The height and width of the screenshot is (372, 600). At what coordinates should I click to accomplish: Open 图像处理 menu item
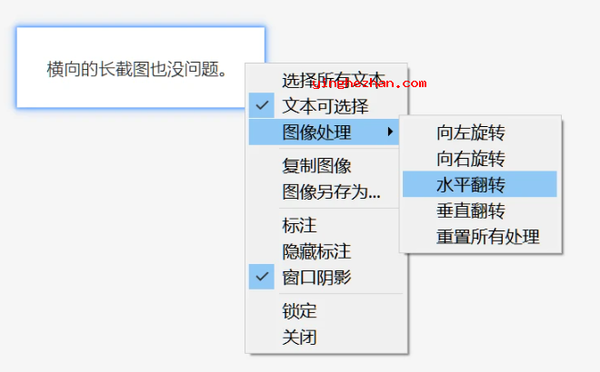(325, 132)
